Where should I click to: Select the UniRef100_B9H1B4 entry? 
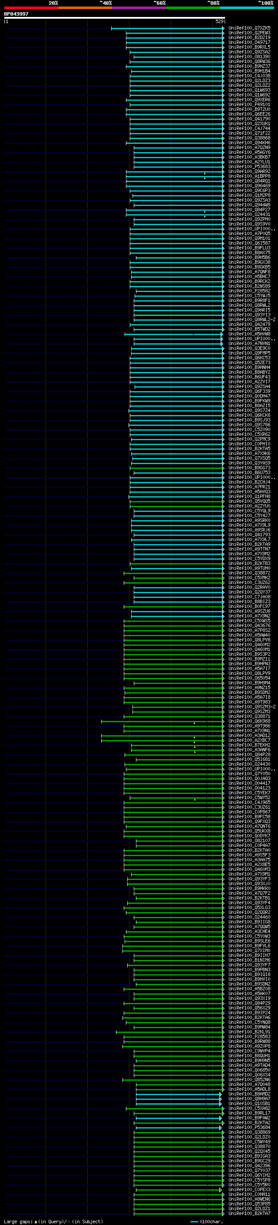[x=249, y=71]
